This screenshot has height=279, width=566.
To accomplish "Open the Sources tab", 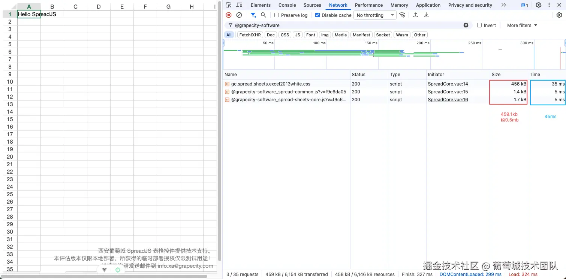I will pos(312,5).
